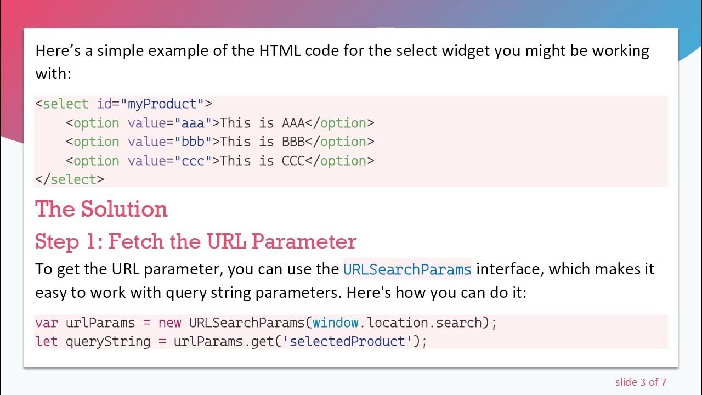Click 'Step 1: Fetch the URL Parameter' heading
Image resolution: width=702 pixels, height=395 pixels.
(x=196, y=241)
